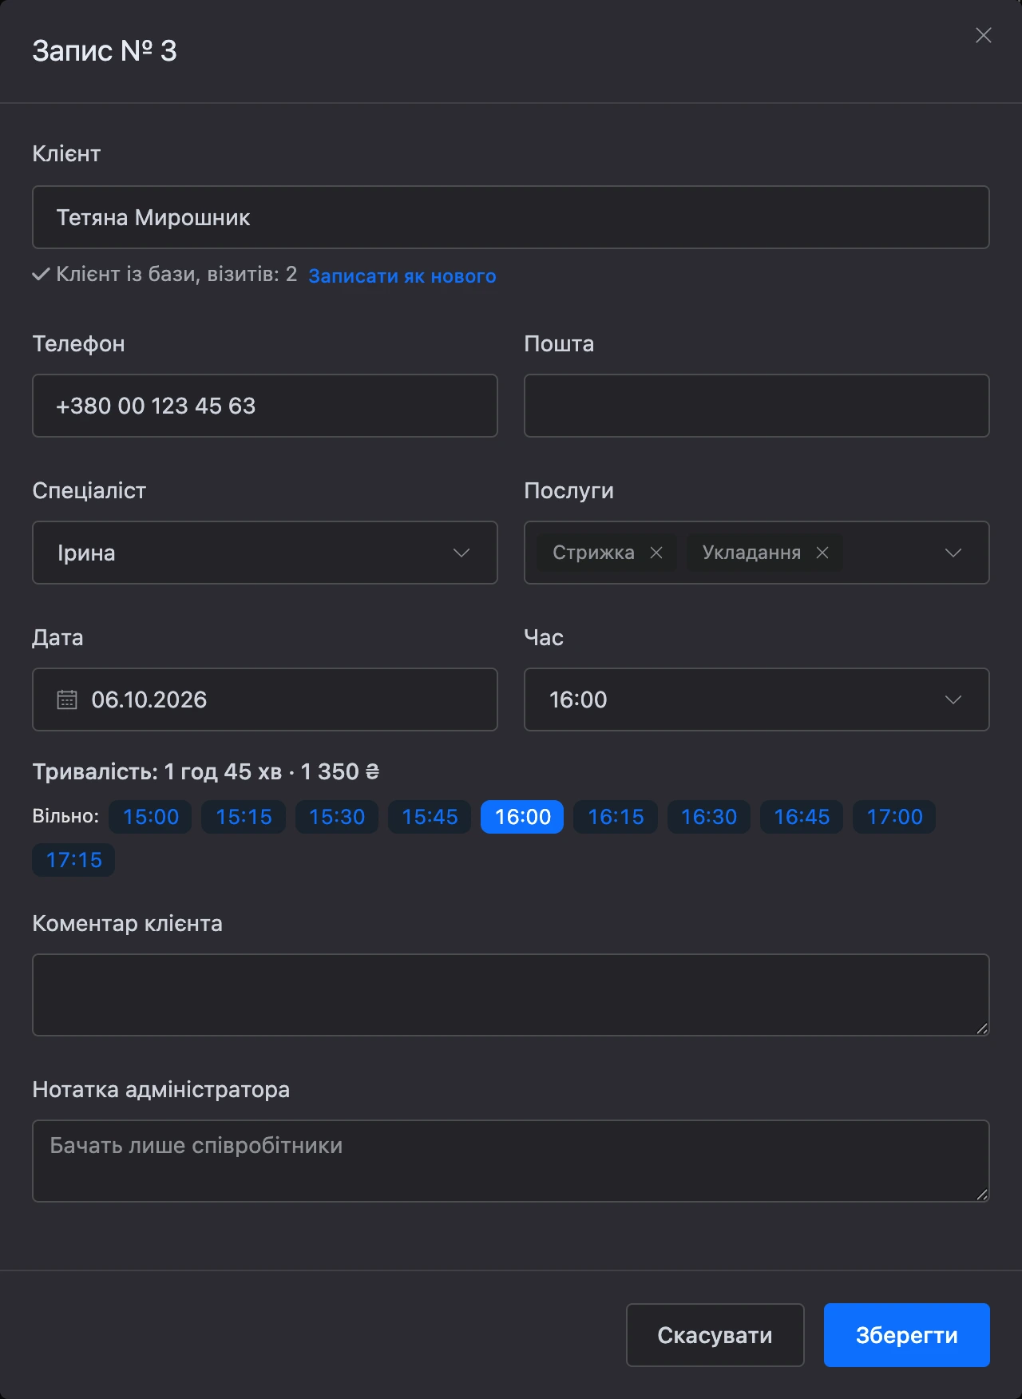This screenshot has height=1399, width=1022.
Task: Focus the Телефон input field
Action: 265,406
